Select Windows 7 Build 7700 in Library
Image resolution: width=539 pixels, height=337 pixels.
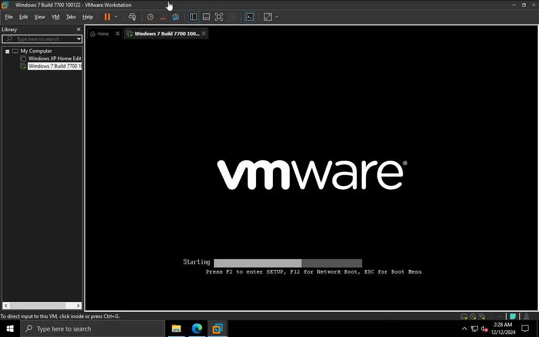(x=55, y=66)
